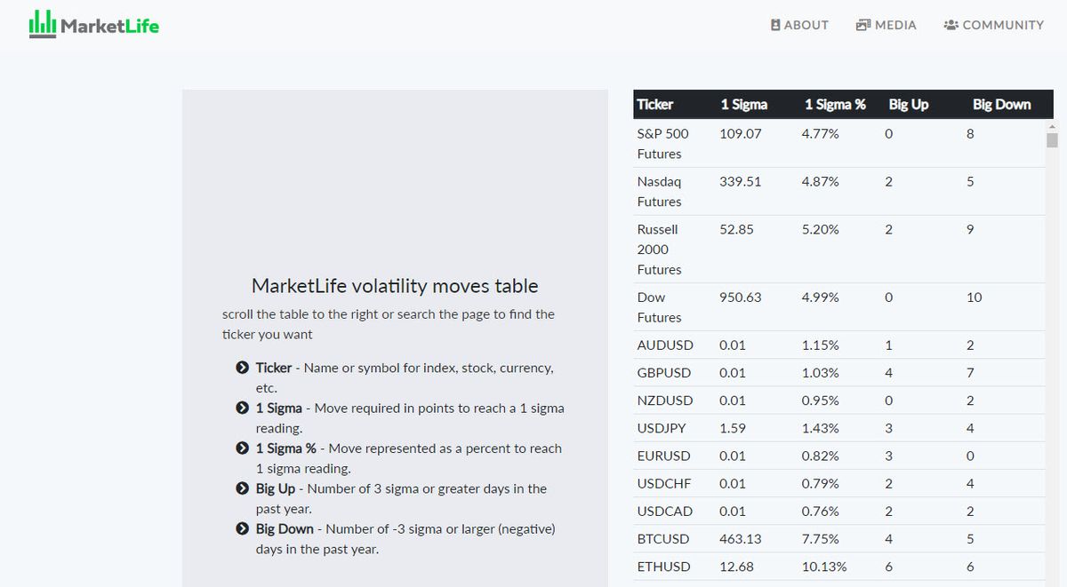Click the table's vertical scrollbar thumb
This screenshot has width=1067, height=587.
pyautogui.click(x=1052, y=140)
